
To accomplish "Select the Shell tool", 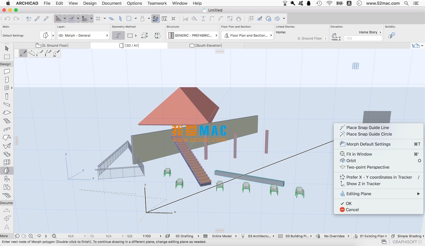I will pos(7,146).
